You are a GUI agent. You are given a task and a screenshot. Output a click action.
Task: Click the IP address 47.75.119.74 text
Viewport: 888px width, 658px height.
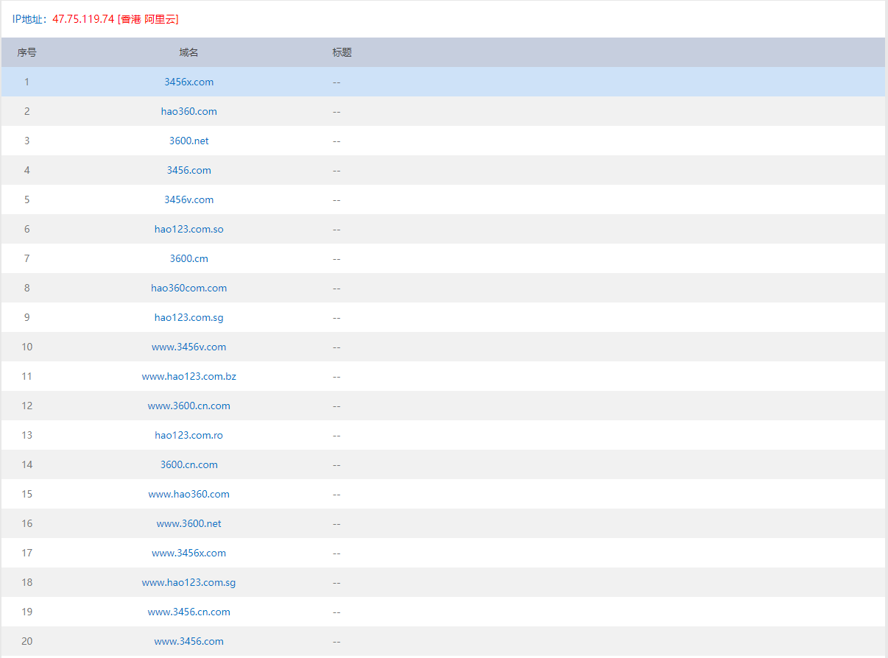[83, 19]
